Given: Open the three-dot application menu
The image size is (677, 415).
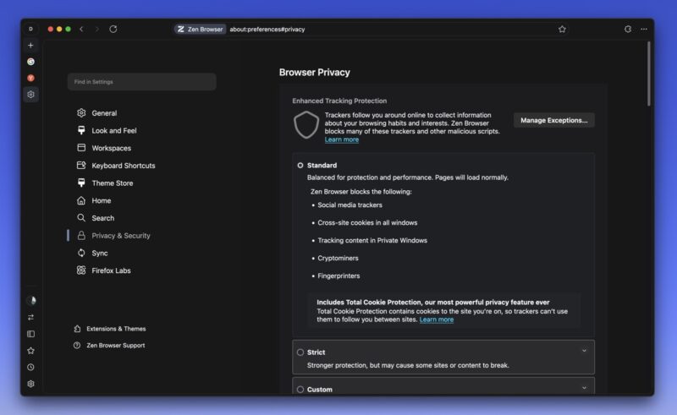Looking at the screenshot, I should 644,30.
